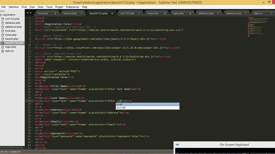The width and height of the screenshot is (275, 154).
Task: Open the Find menu
Action: point(24,7)
